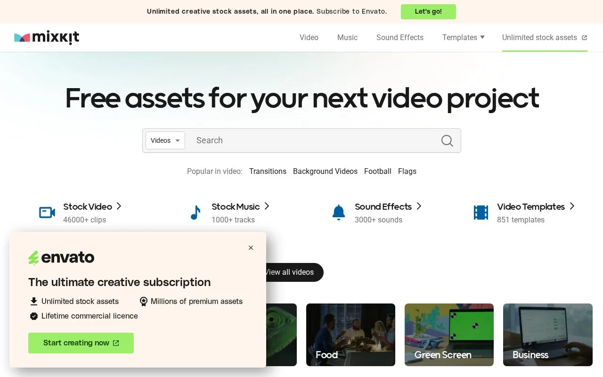Viewport: 603px width, 377px height.
Task: Open the Green Screen category thumbnail
Action: (449, 335)
